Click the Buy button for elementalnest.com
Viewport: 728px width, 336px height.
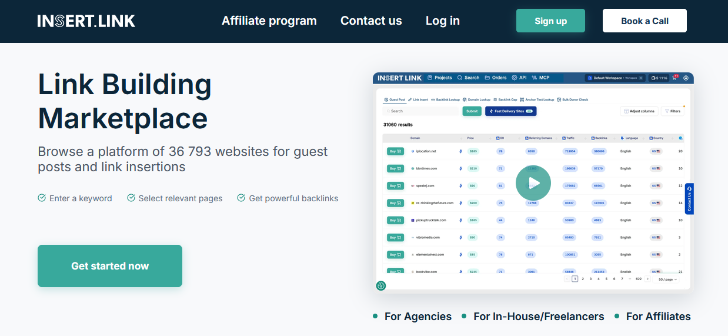pyautogui.click(x=395, y=255)
